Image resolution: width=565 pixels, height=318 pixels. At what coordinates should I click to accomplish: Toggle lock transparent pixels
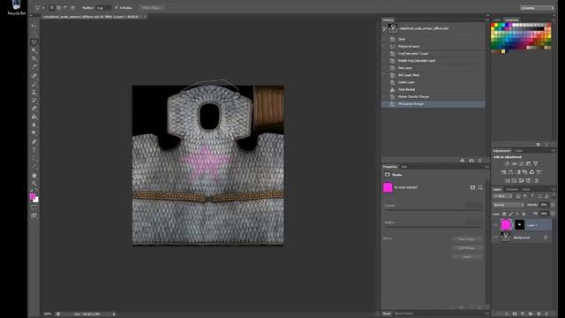(504, 214)
